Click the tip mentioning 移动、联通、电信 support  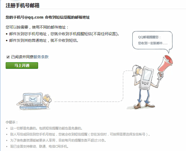coord(39,146)
